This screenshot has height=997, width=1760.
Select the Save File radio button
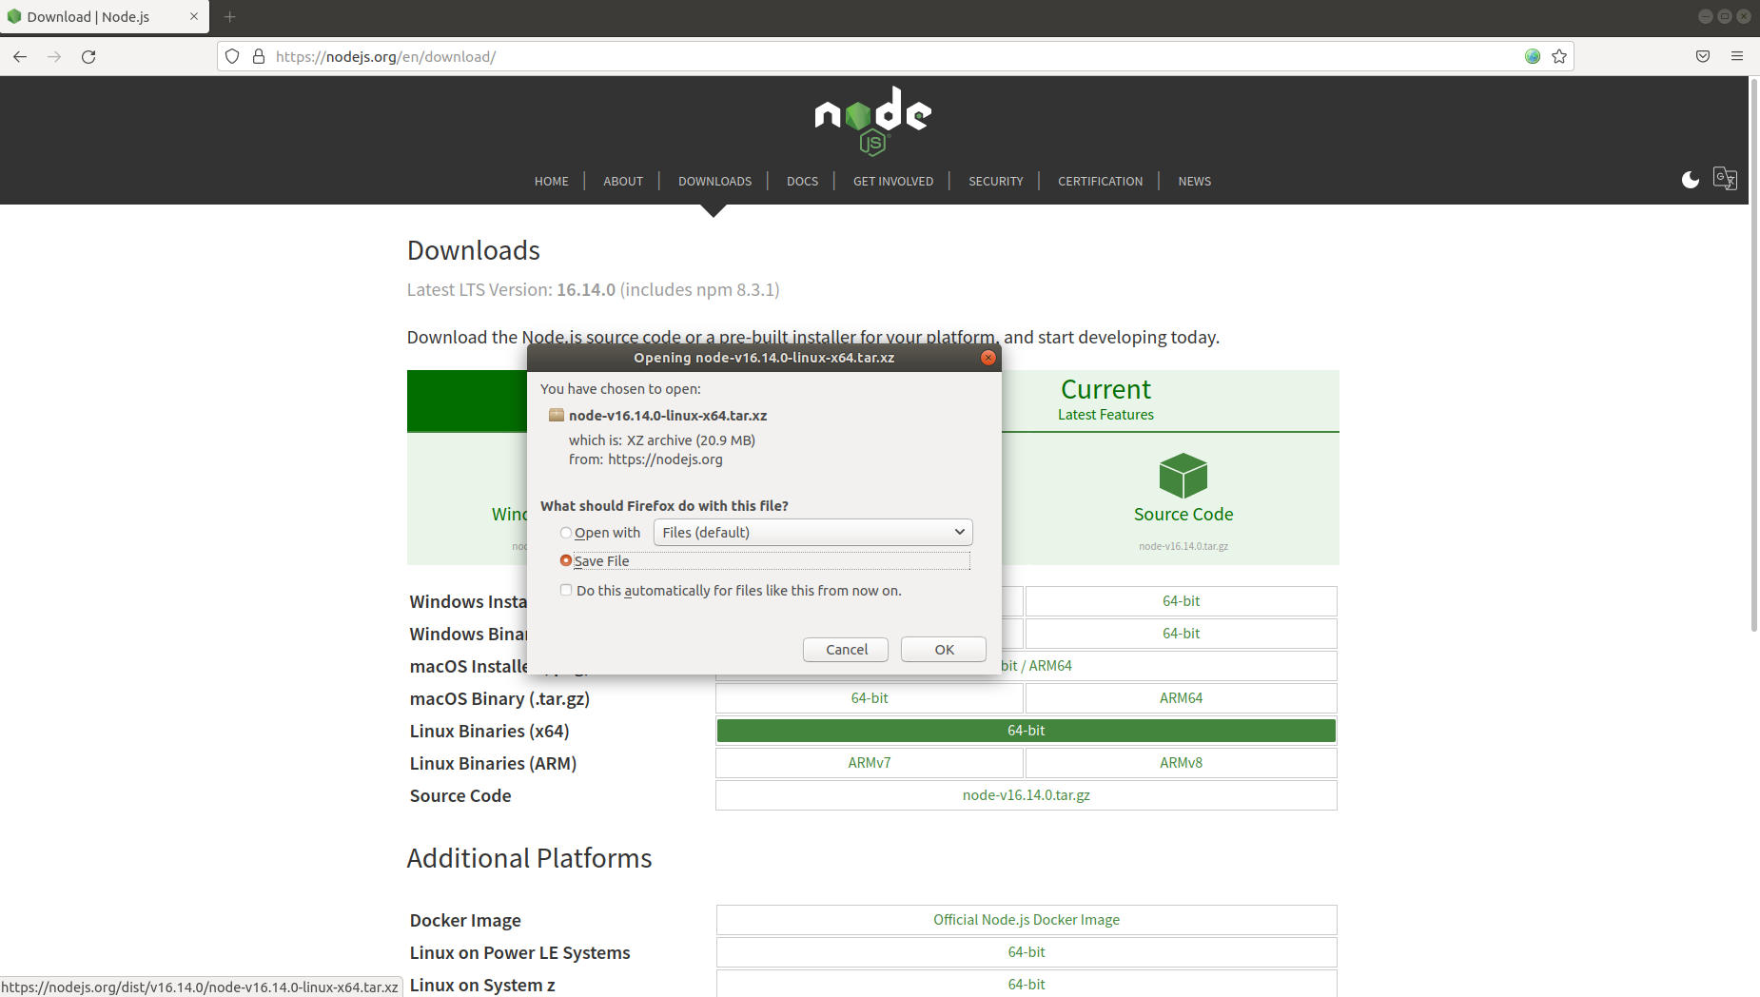click(566, 560)
